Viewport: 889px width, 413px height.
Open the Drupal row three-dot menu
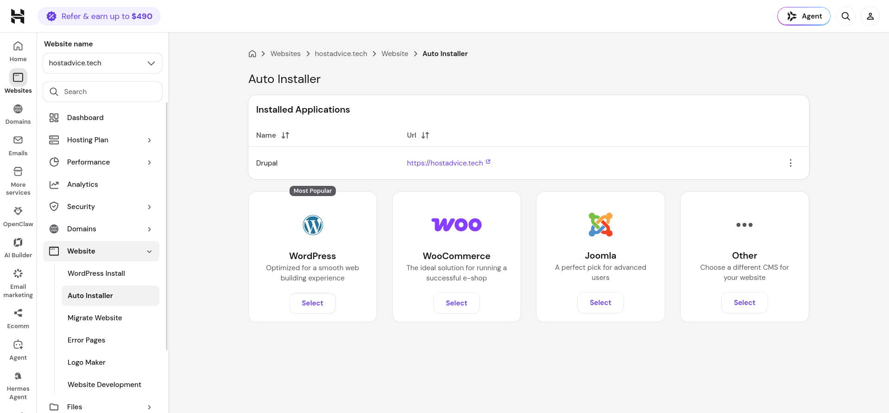tap(791, 163)
